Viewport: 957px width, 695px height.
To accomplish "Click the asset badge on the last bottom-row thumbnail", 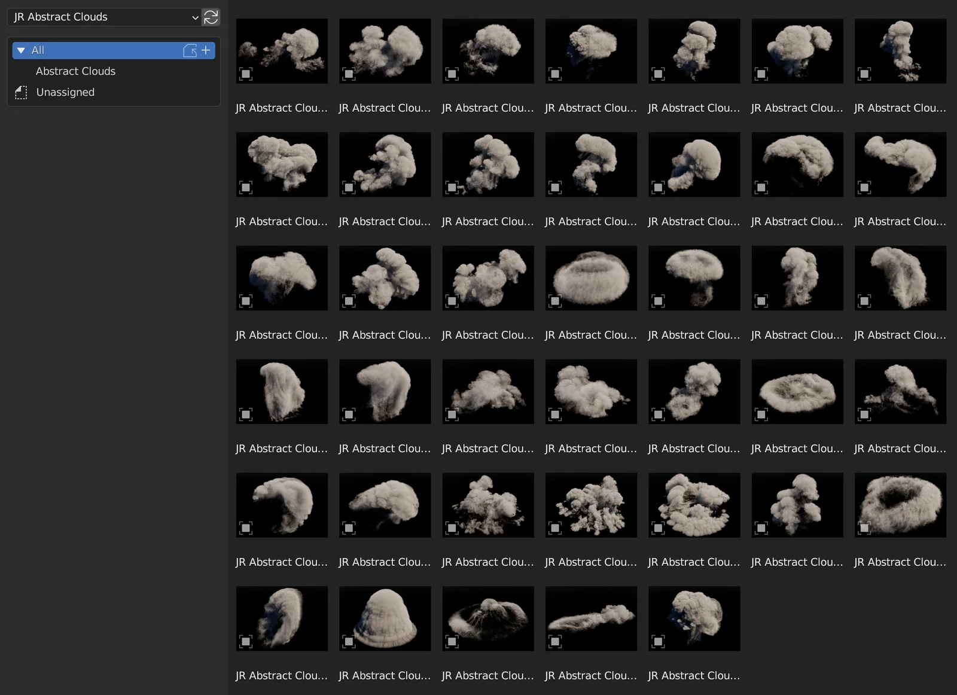I will [x=659, y=641].
